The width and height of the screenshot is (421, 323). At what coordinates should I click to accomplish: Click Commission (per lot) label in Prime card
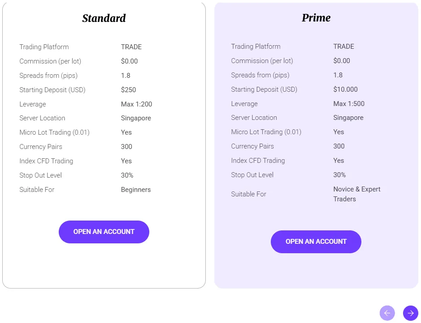point(262,61)
